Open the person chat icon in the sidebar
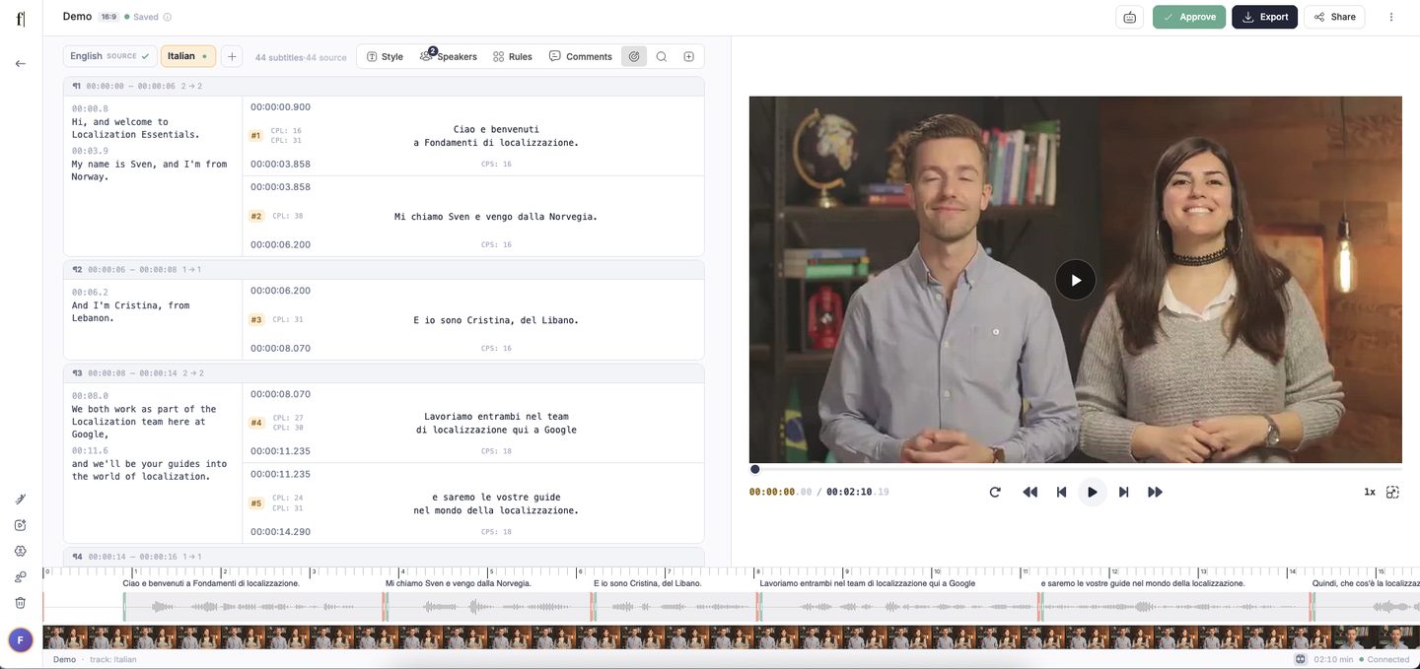 click(x=21, y=577)
